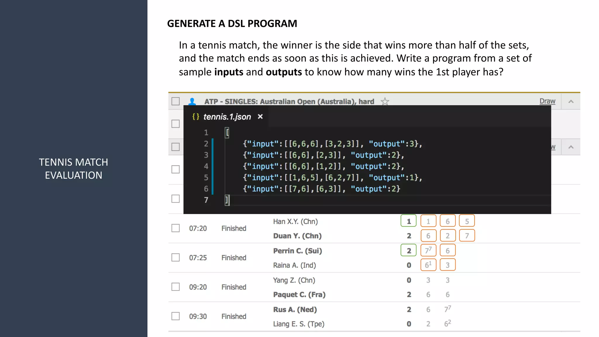Tick the checkbox for 09:20 match
Viewport: 599px width, 337px height.
pyautogui.click(x=175, y=287)
